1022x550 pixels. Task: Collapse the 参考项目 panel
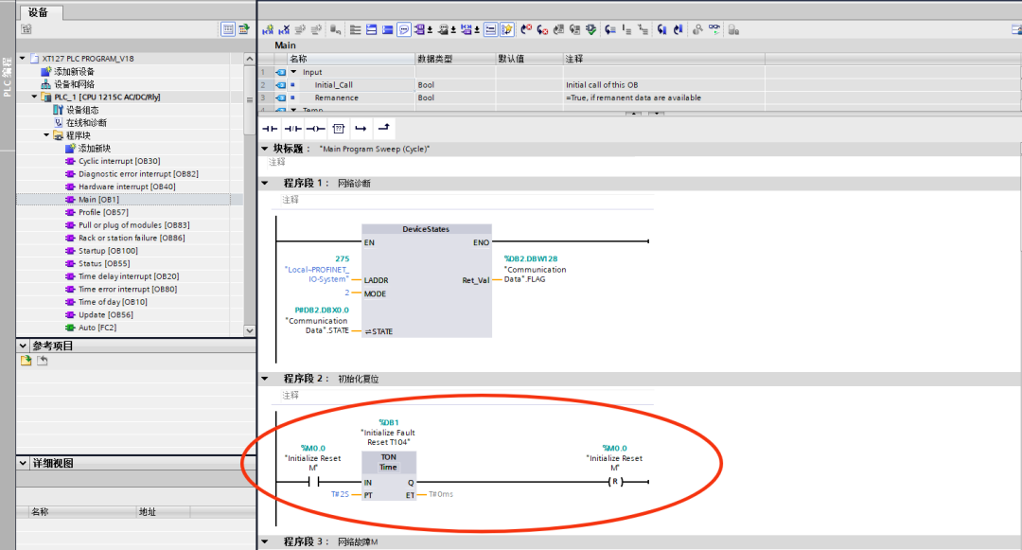click(x=23, y=346)
